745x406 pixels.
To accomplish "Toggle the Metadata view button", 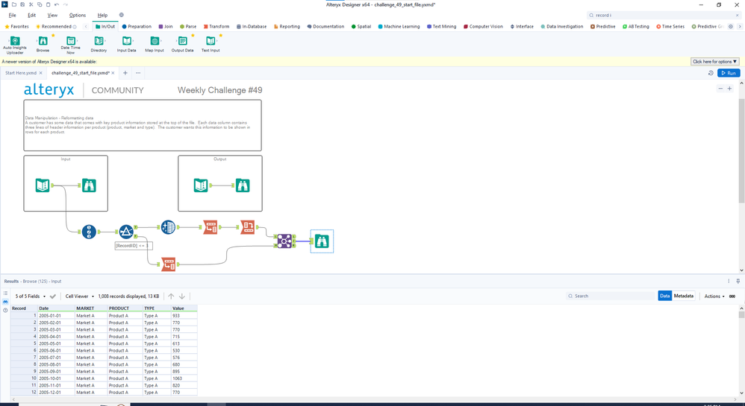I will 683,296.
